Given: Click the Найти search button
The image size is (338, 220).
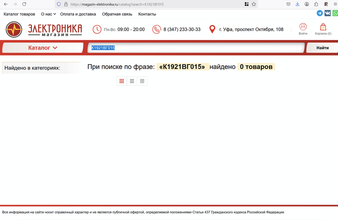Looking at the screenshot, I should pos(323,48).
